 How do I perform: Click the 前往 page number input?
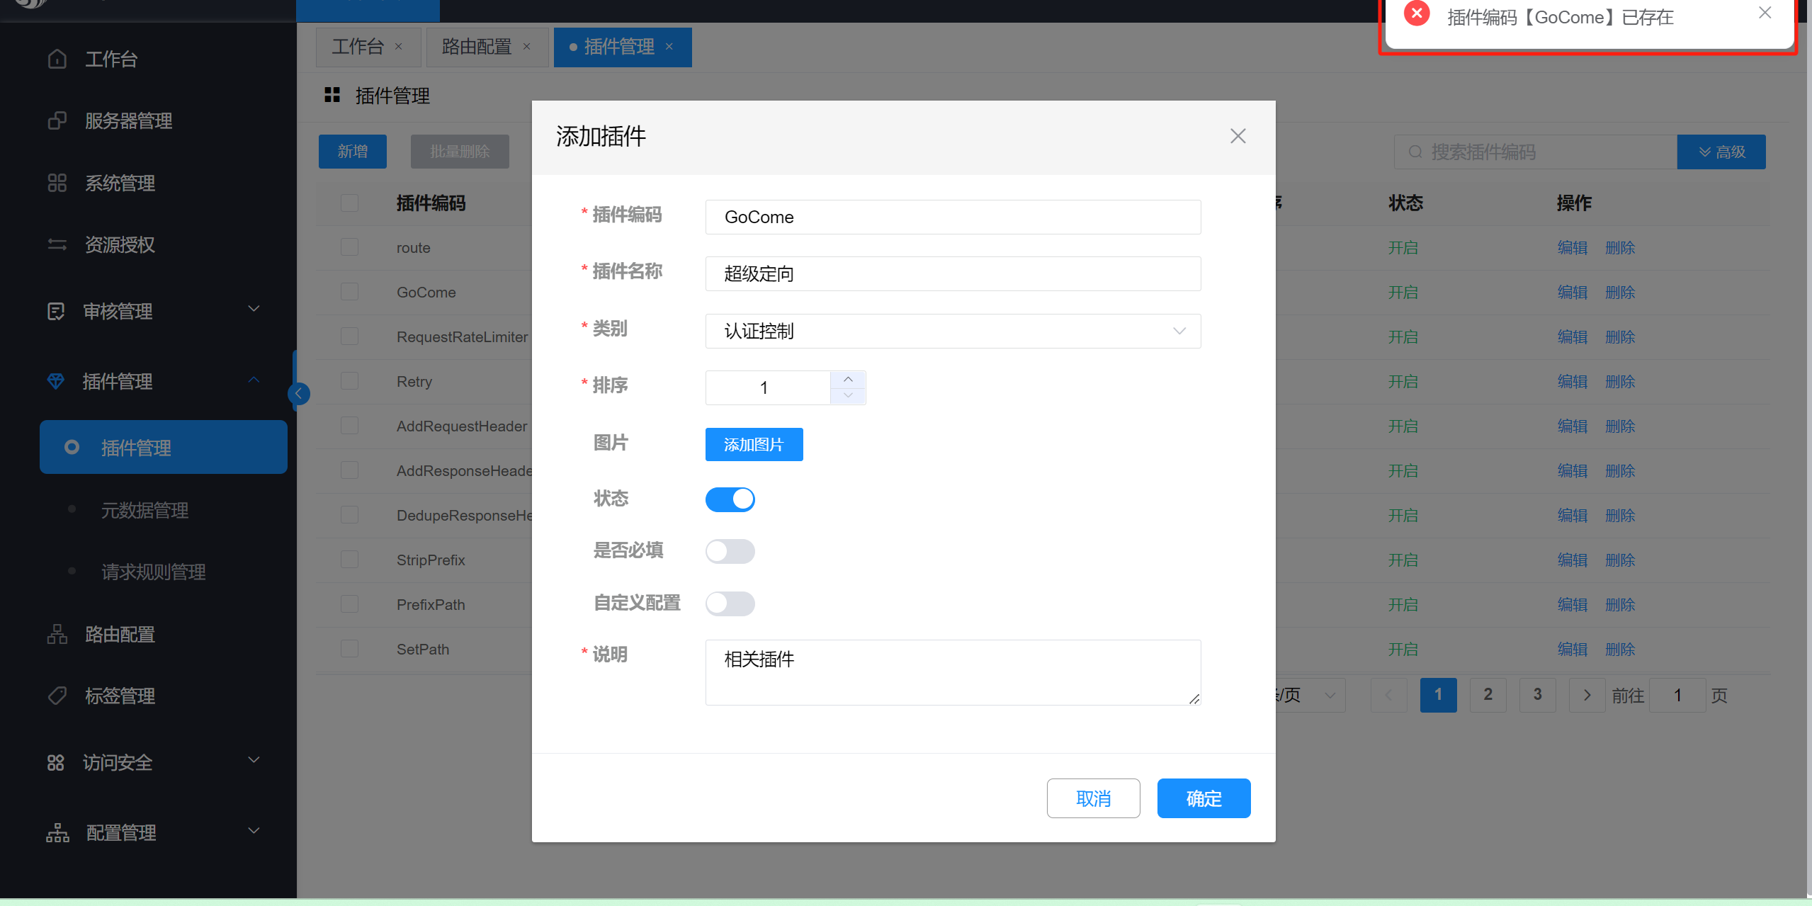pos(1677,695)
